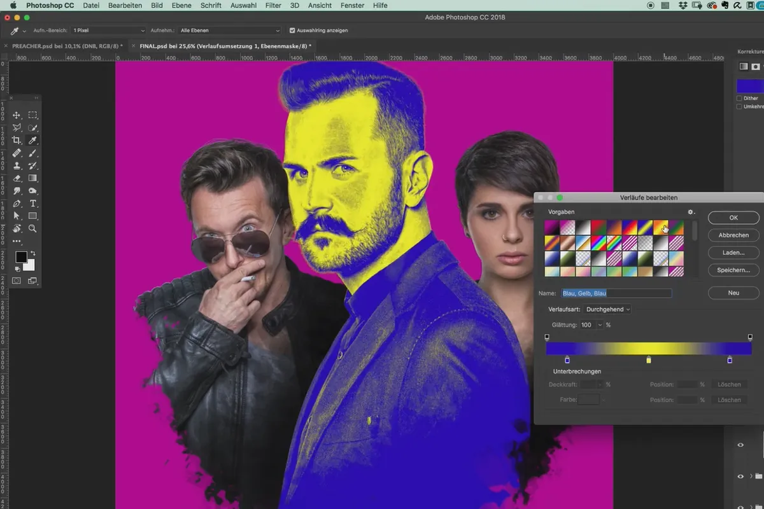
Task: Click the Speichern... button
Action: tap(733, 270)
